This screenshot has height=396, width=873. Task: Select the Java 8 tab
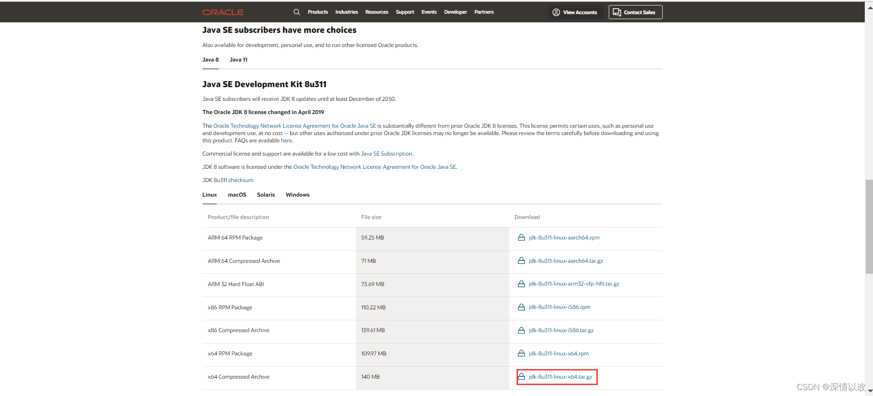[210, 60]
